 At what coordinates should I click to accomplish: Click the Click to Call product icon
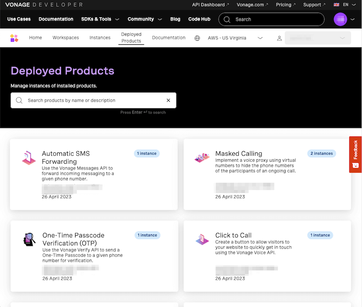(202, 240)
